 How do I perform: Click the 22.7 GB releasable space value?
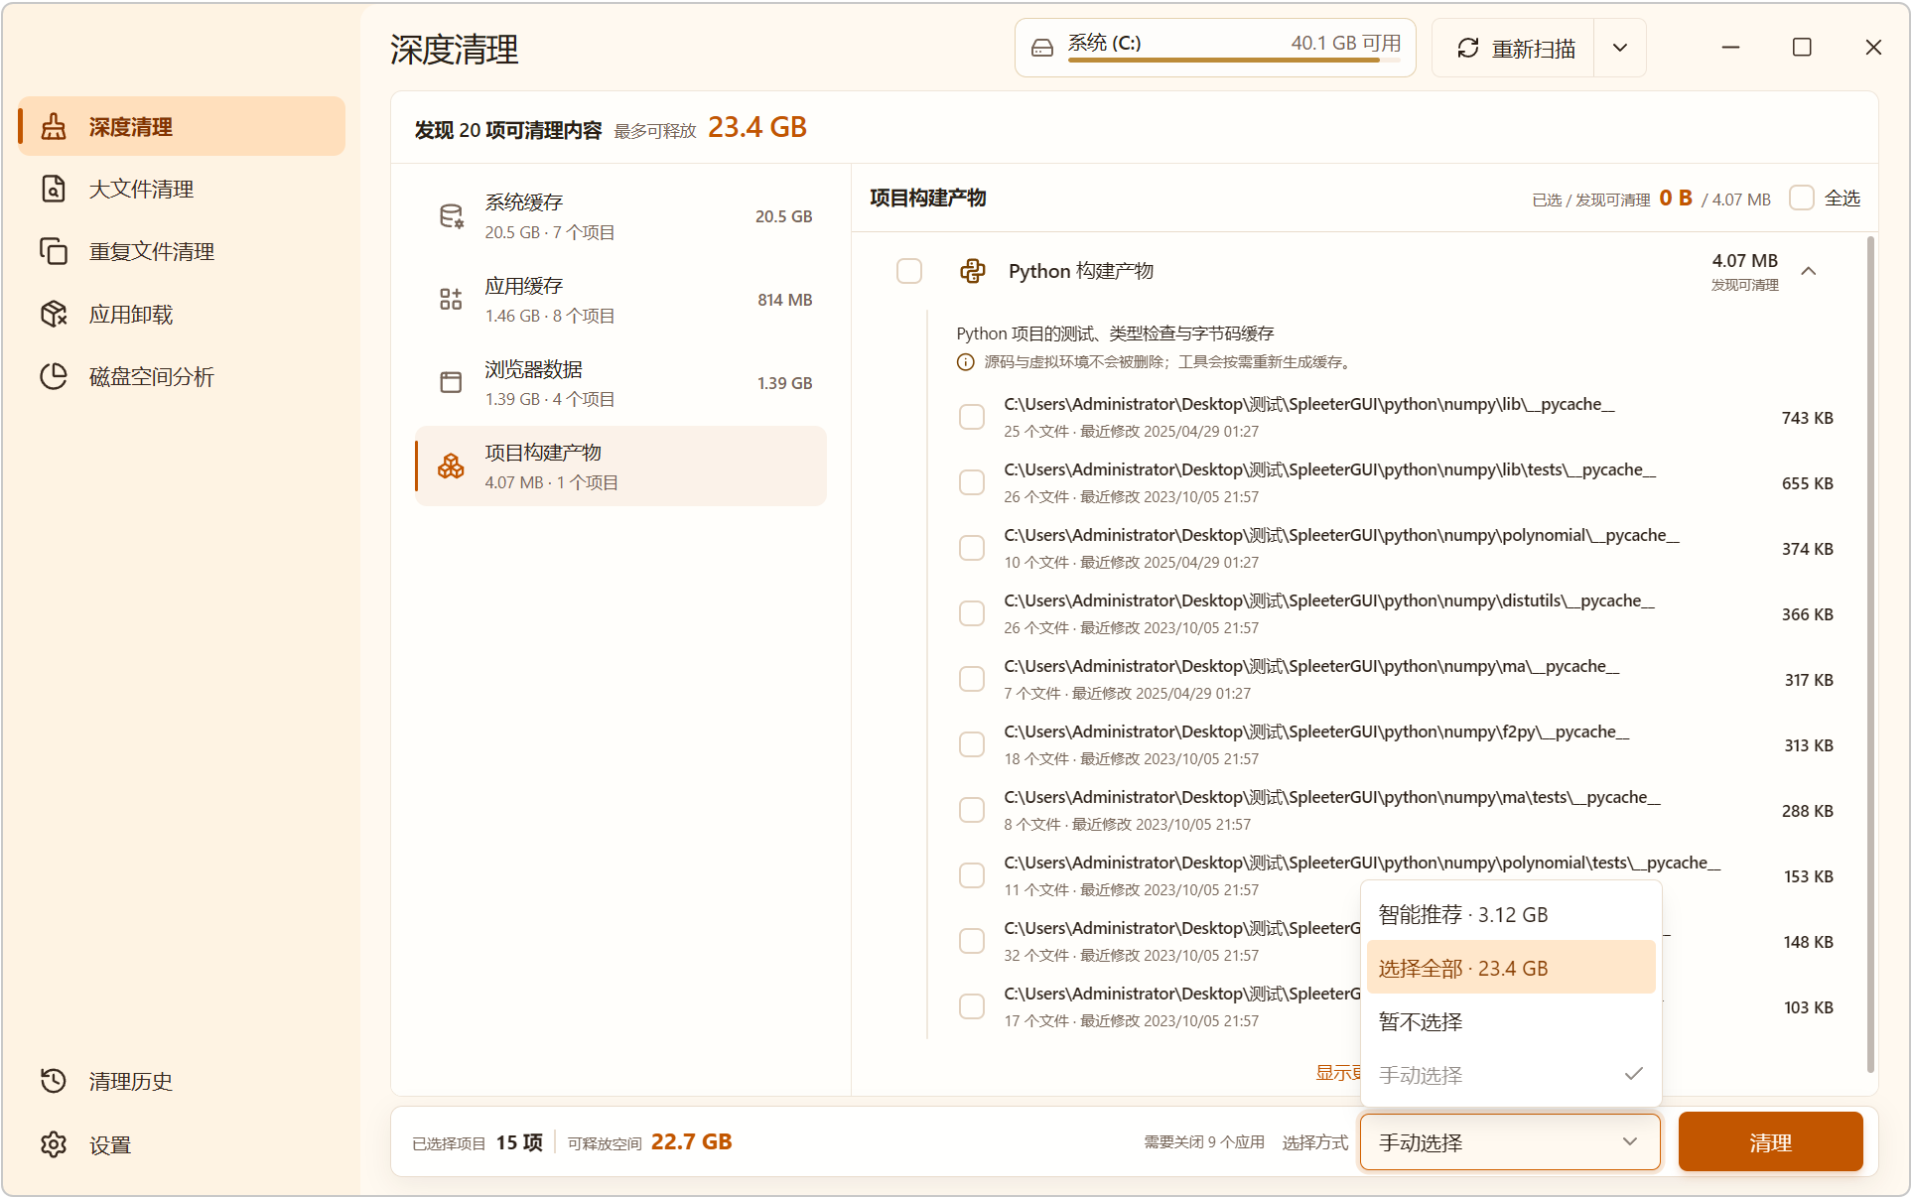(x=692, y=1141)
